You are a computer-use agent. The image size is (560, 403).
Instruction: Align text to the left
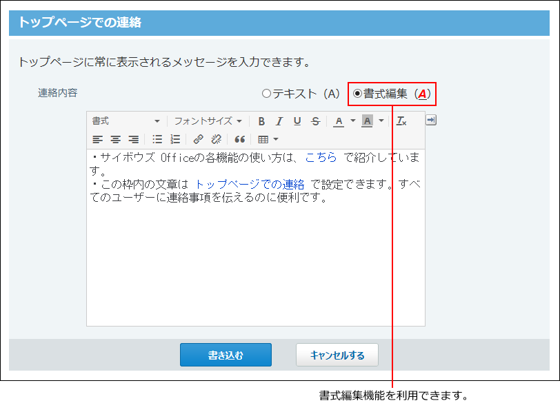(97, 139)
